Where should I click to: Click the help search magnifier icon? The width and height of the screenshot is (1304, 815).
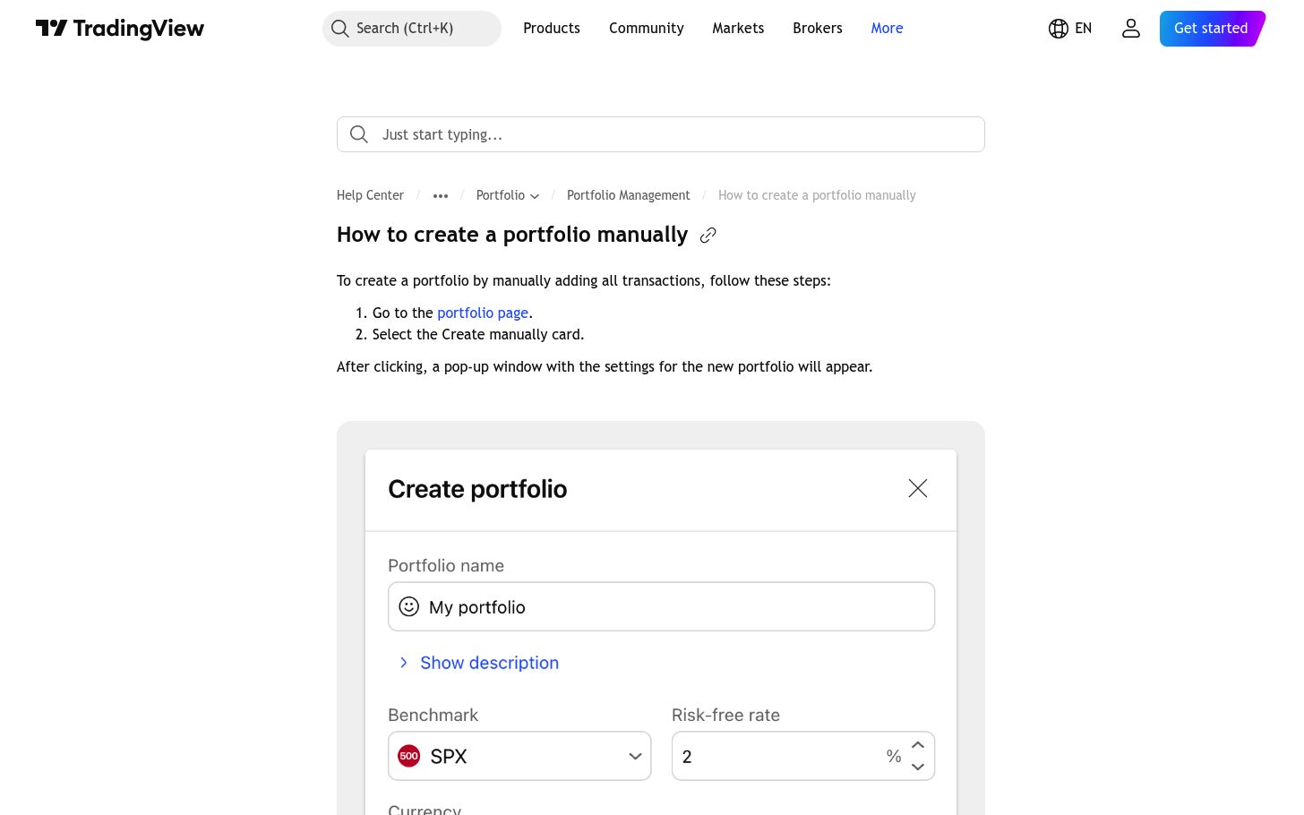tap(359, 134)
